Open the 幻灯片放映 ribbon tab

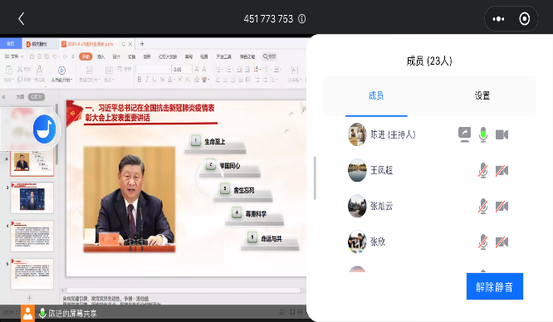click(x=168, y=56)
